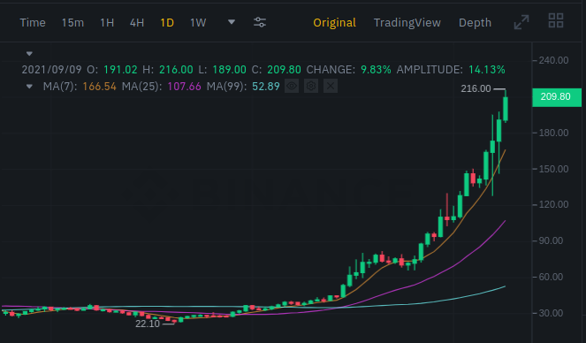The width and height of the screenshot is (586, 343).
Task: Select the Original chart view
Action: pyautogui.click(x=334, y=23)
